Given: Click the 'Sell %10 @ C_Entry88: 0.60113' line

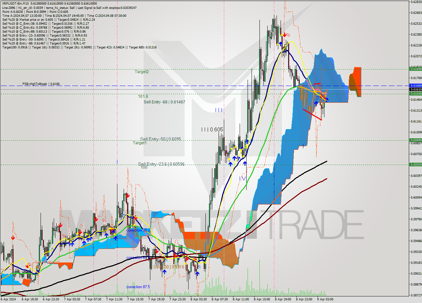Looking at the screenshot, I should 44,31.
